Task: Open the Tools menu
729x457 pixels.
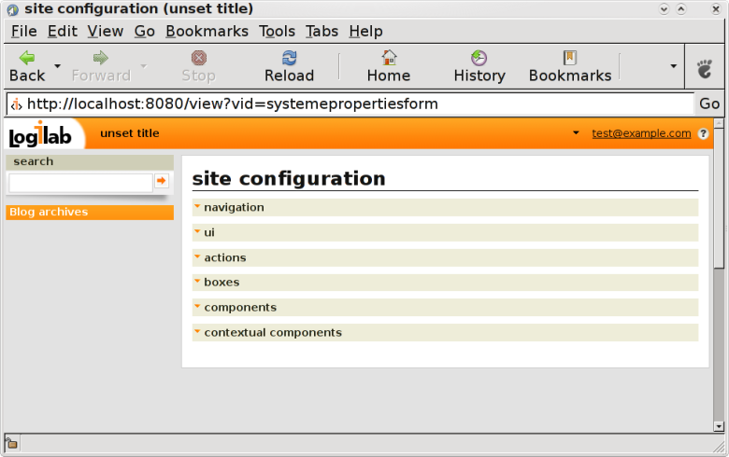Action: [x=277, y=31]
